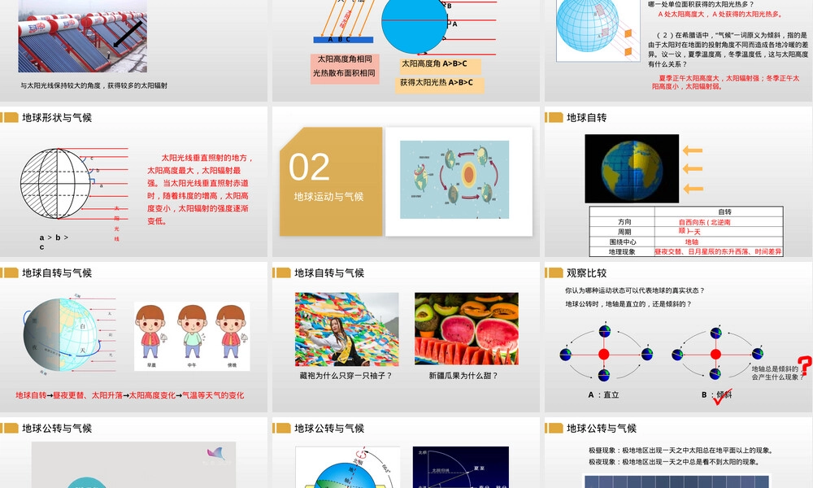Select the line starting '极夜现象：极地地区'

point(673,461)
